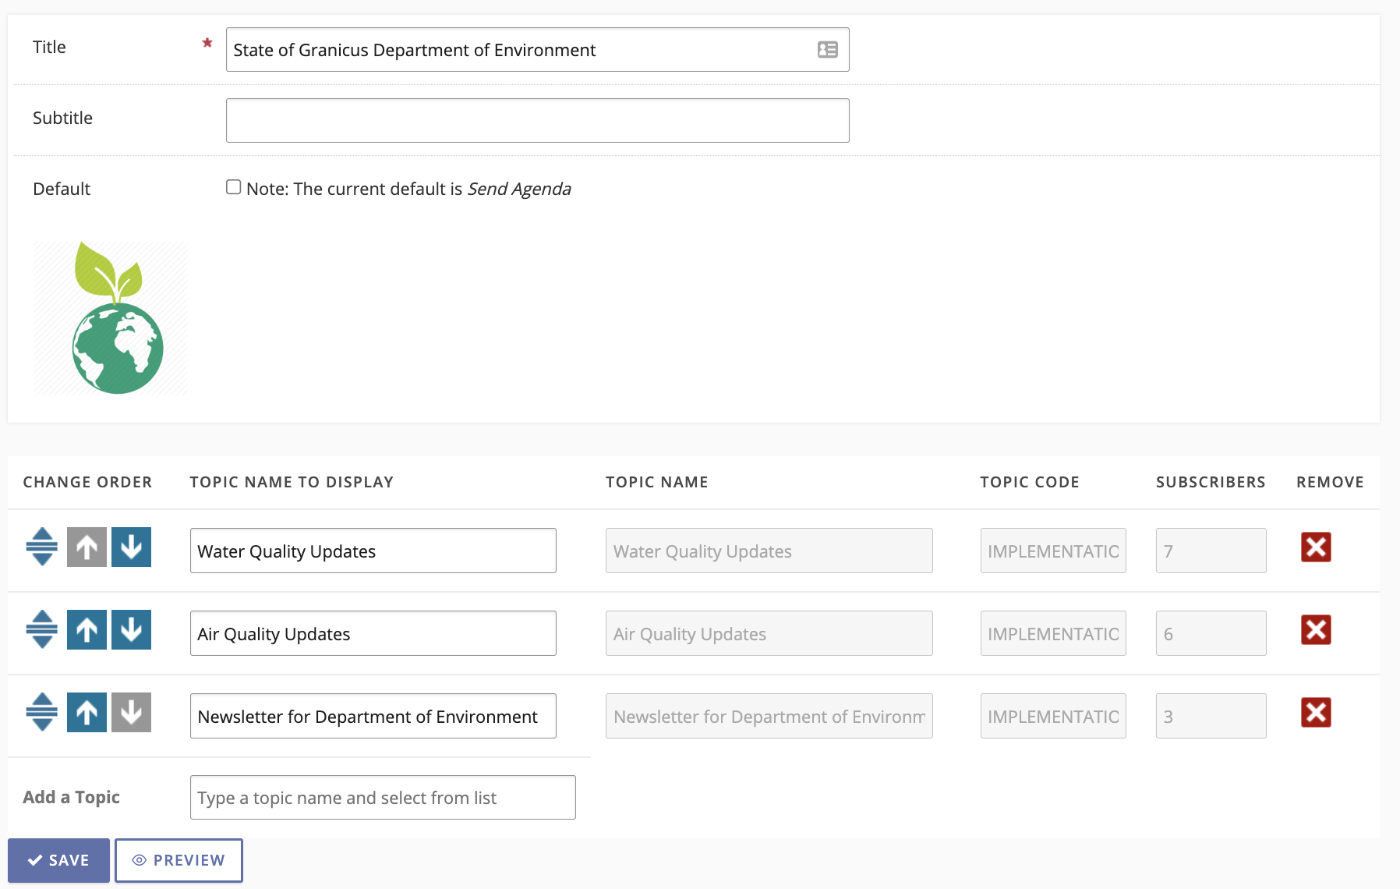Remove the Water Quality Updates topic

coord(1315,547)
